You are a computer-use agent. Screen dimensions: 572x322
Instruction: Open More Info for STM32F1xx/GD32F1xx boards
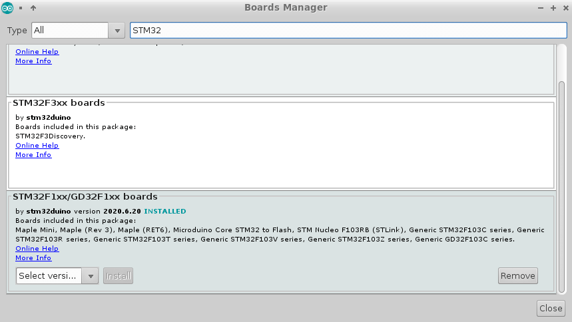click(33, 258)
